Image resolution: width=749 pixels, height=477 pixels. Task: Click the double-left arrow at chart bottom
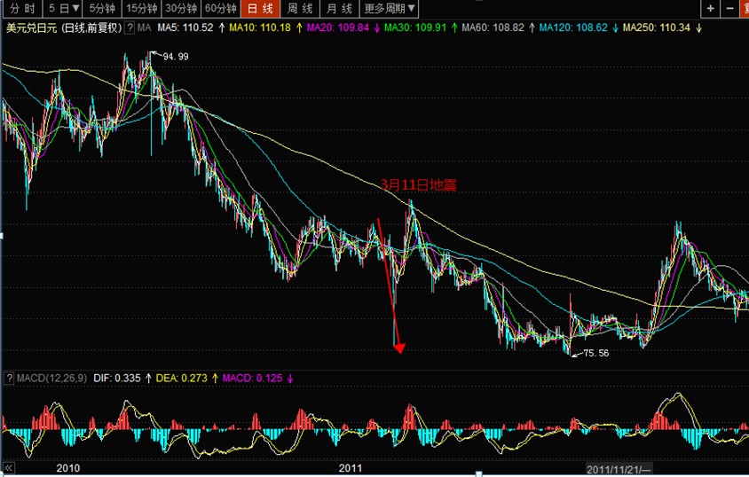10,466
